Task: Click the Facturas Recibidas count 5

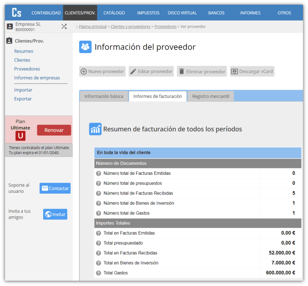Action: (293, 193)
